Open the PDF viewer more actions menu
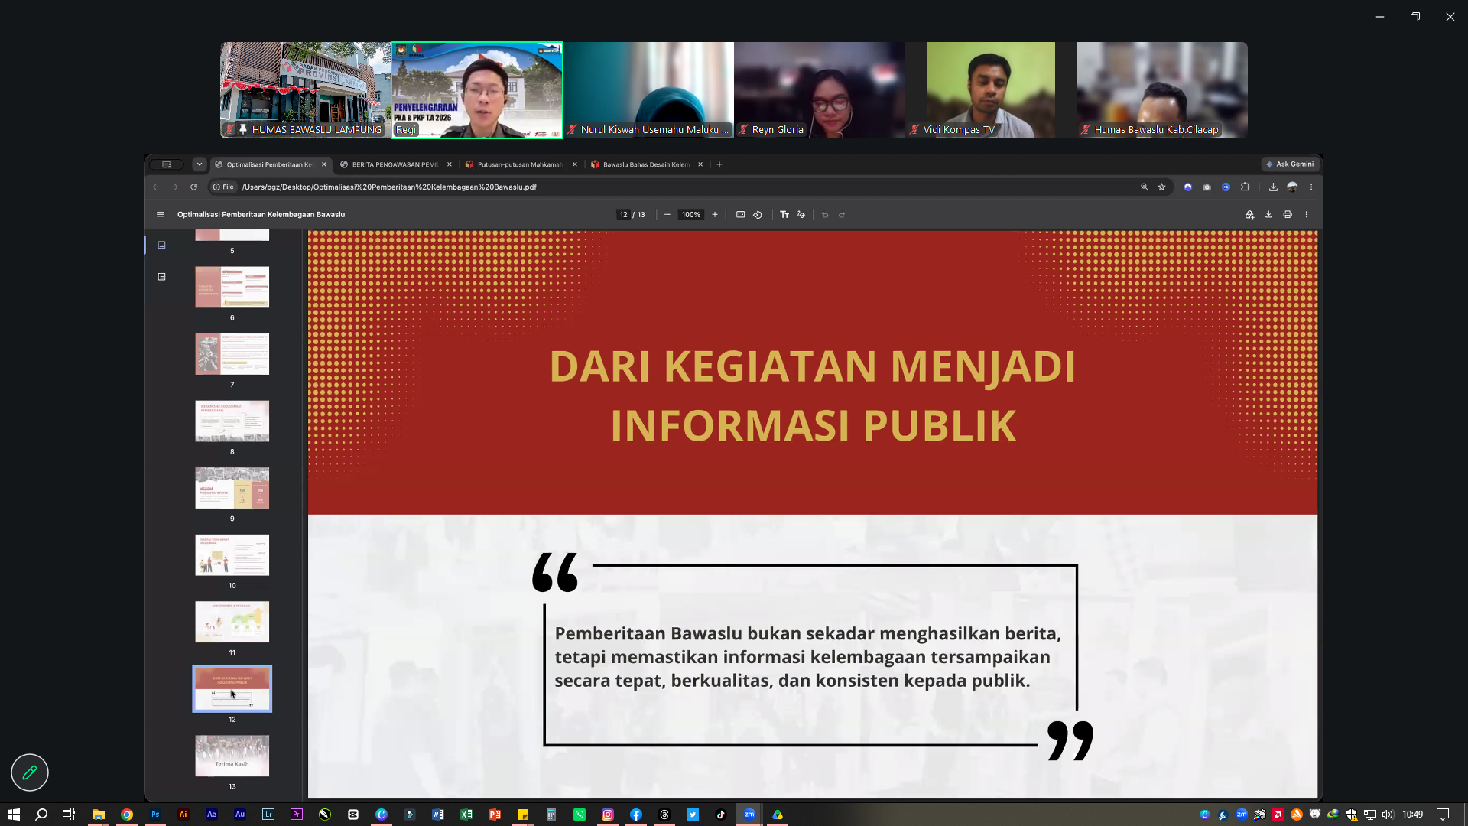The height and width of the screenshot is (826, 1468). coord(1307,215)
